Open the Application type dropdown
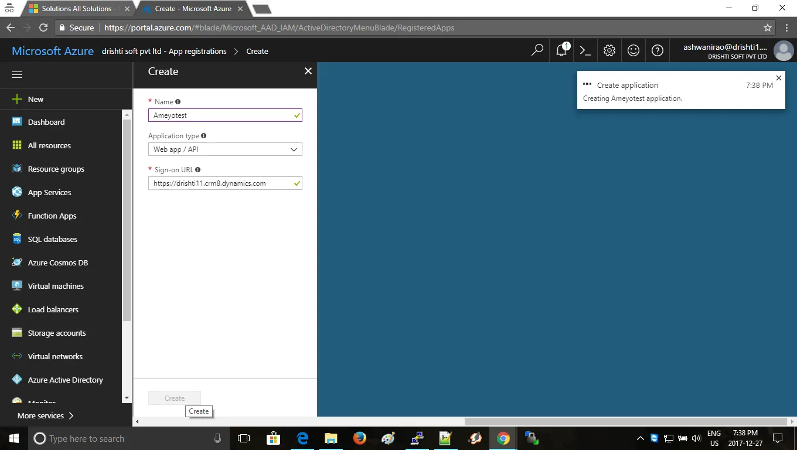The height and width of the screenshot is (450, 797). [225, 149]
